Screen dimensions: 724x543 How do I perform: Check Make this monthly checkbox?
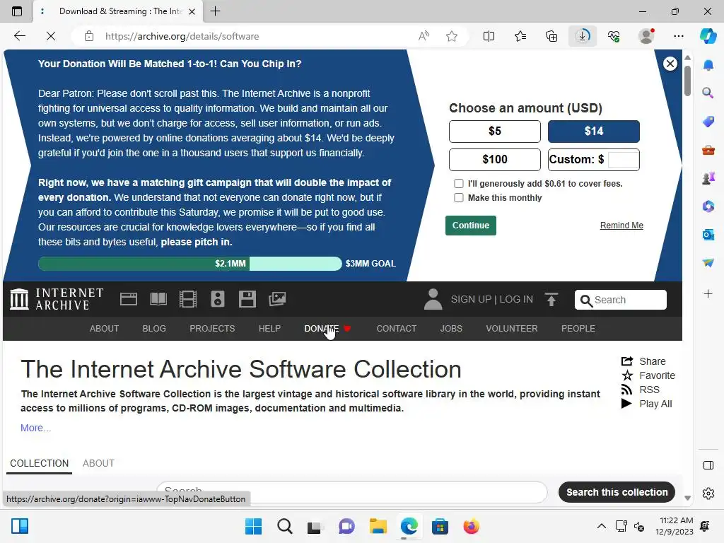(458, 198)
